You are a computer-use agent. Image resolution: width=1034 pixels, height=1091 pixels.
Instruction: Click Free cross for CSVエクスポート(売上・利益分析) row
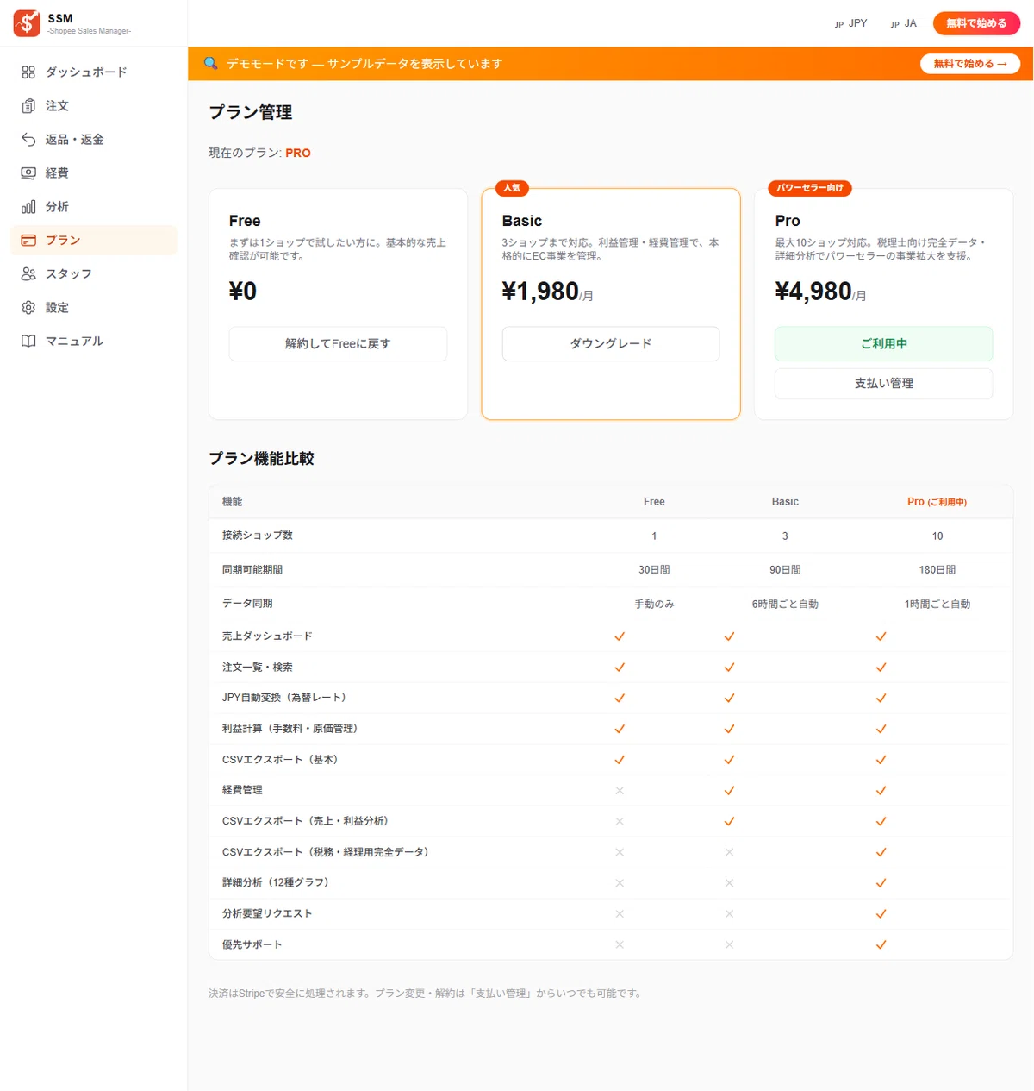click(620, 822)
